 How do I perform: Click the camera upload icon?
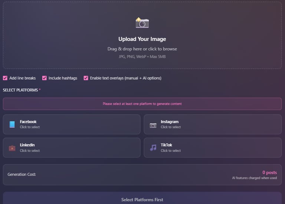[142, 23]
